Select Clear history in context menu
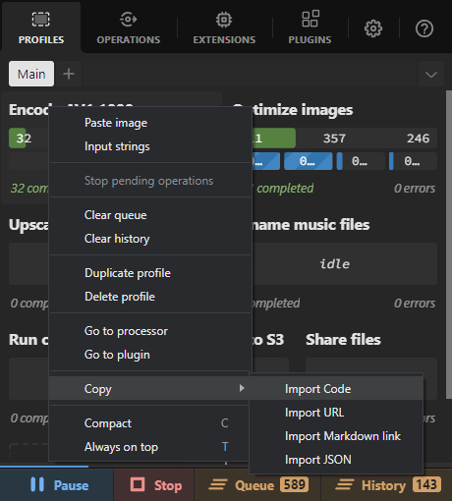452x501 pixels. pos(149,239)
